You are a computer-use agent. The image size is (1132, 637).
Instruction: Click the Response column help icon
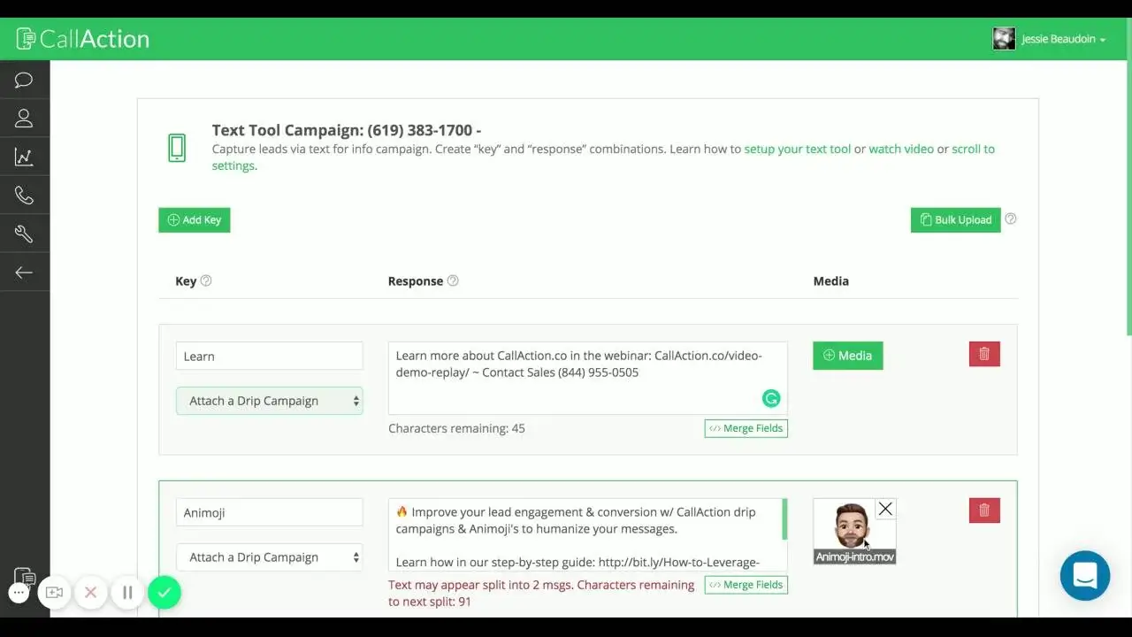tap(453, 280)
